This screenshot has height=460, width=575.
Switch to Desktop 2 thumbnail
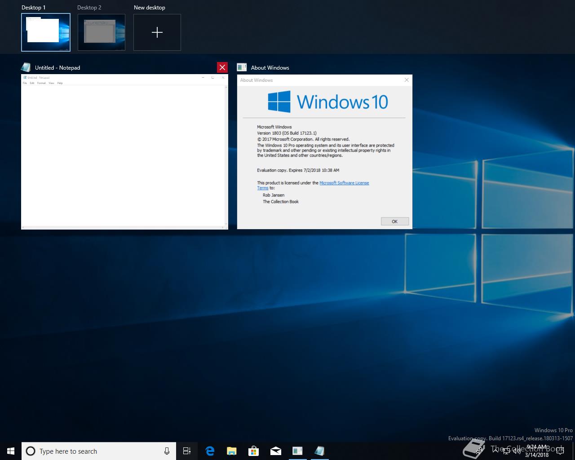(x=102, y=32)
